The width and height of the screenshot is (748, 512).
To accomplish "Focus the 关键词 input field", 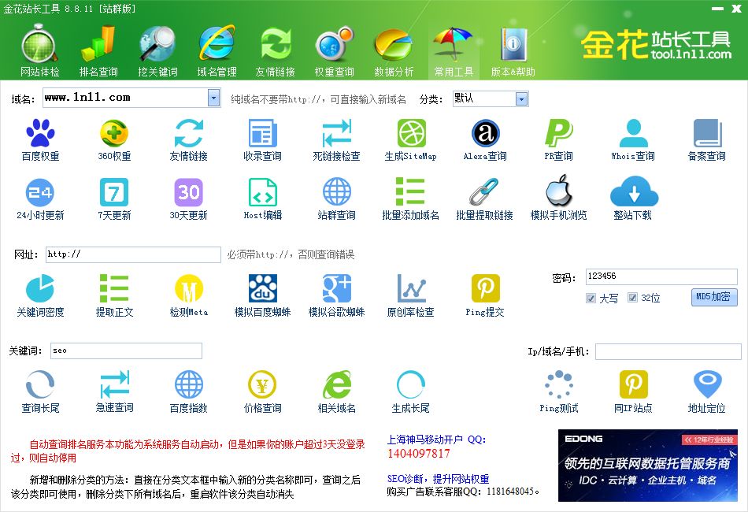I will 127,351.
